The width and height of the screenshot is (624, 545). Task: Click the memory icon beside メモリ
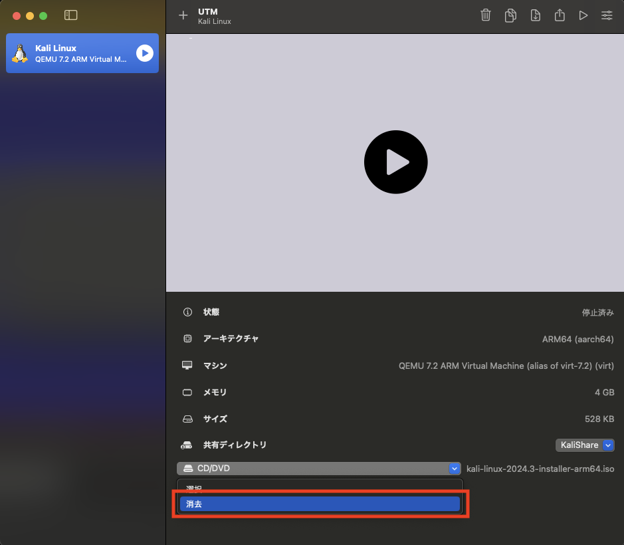click(187, 393)
